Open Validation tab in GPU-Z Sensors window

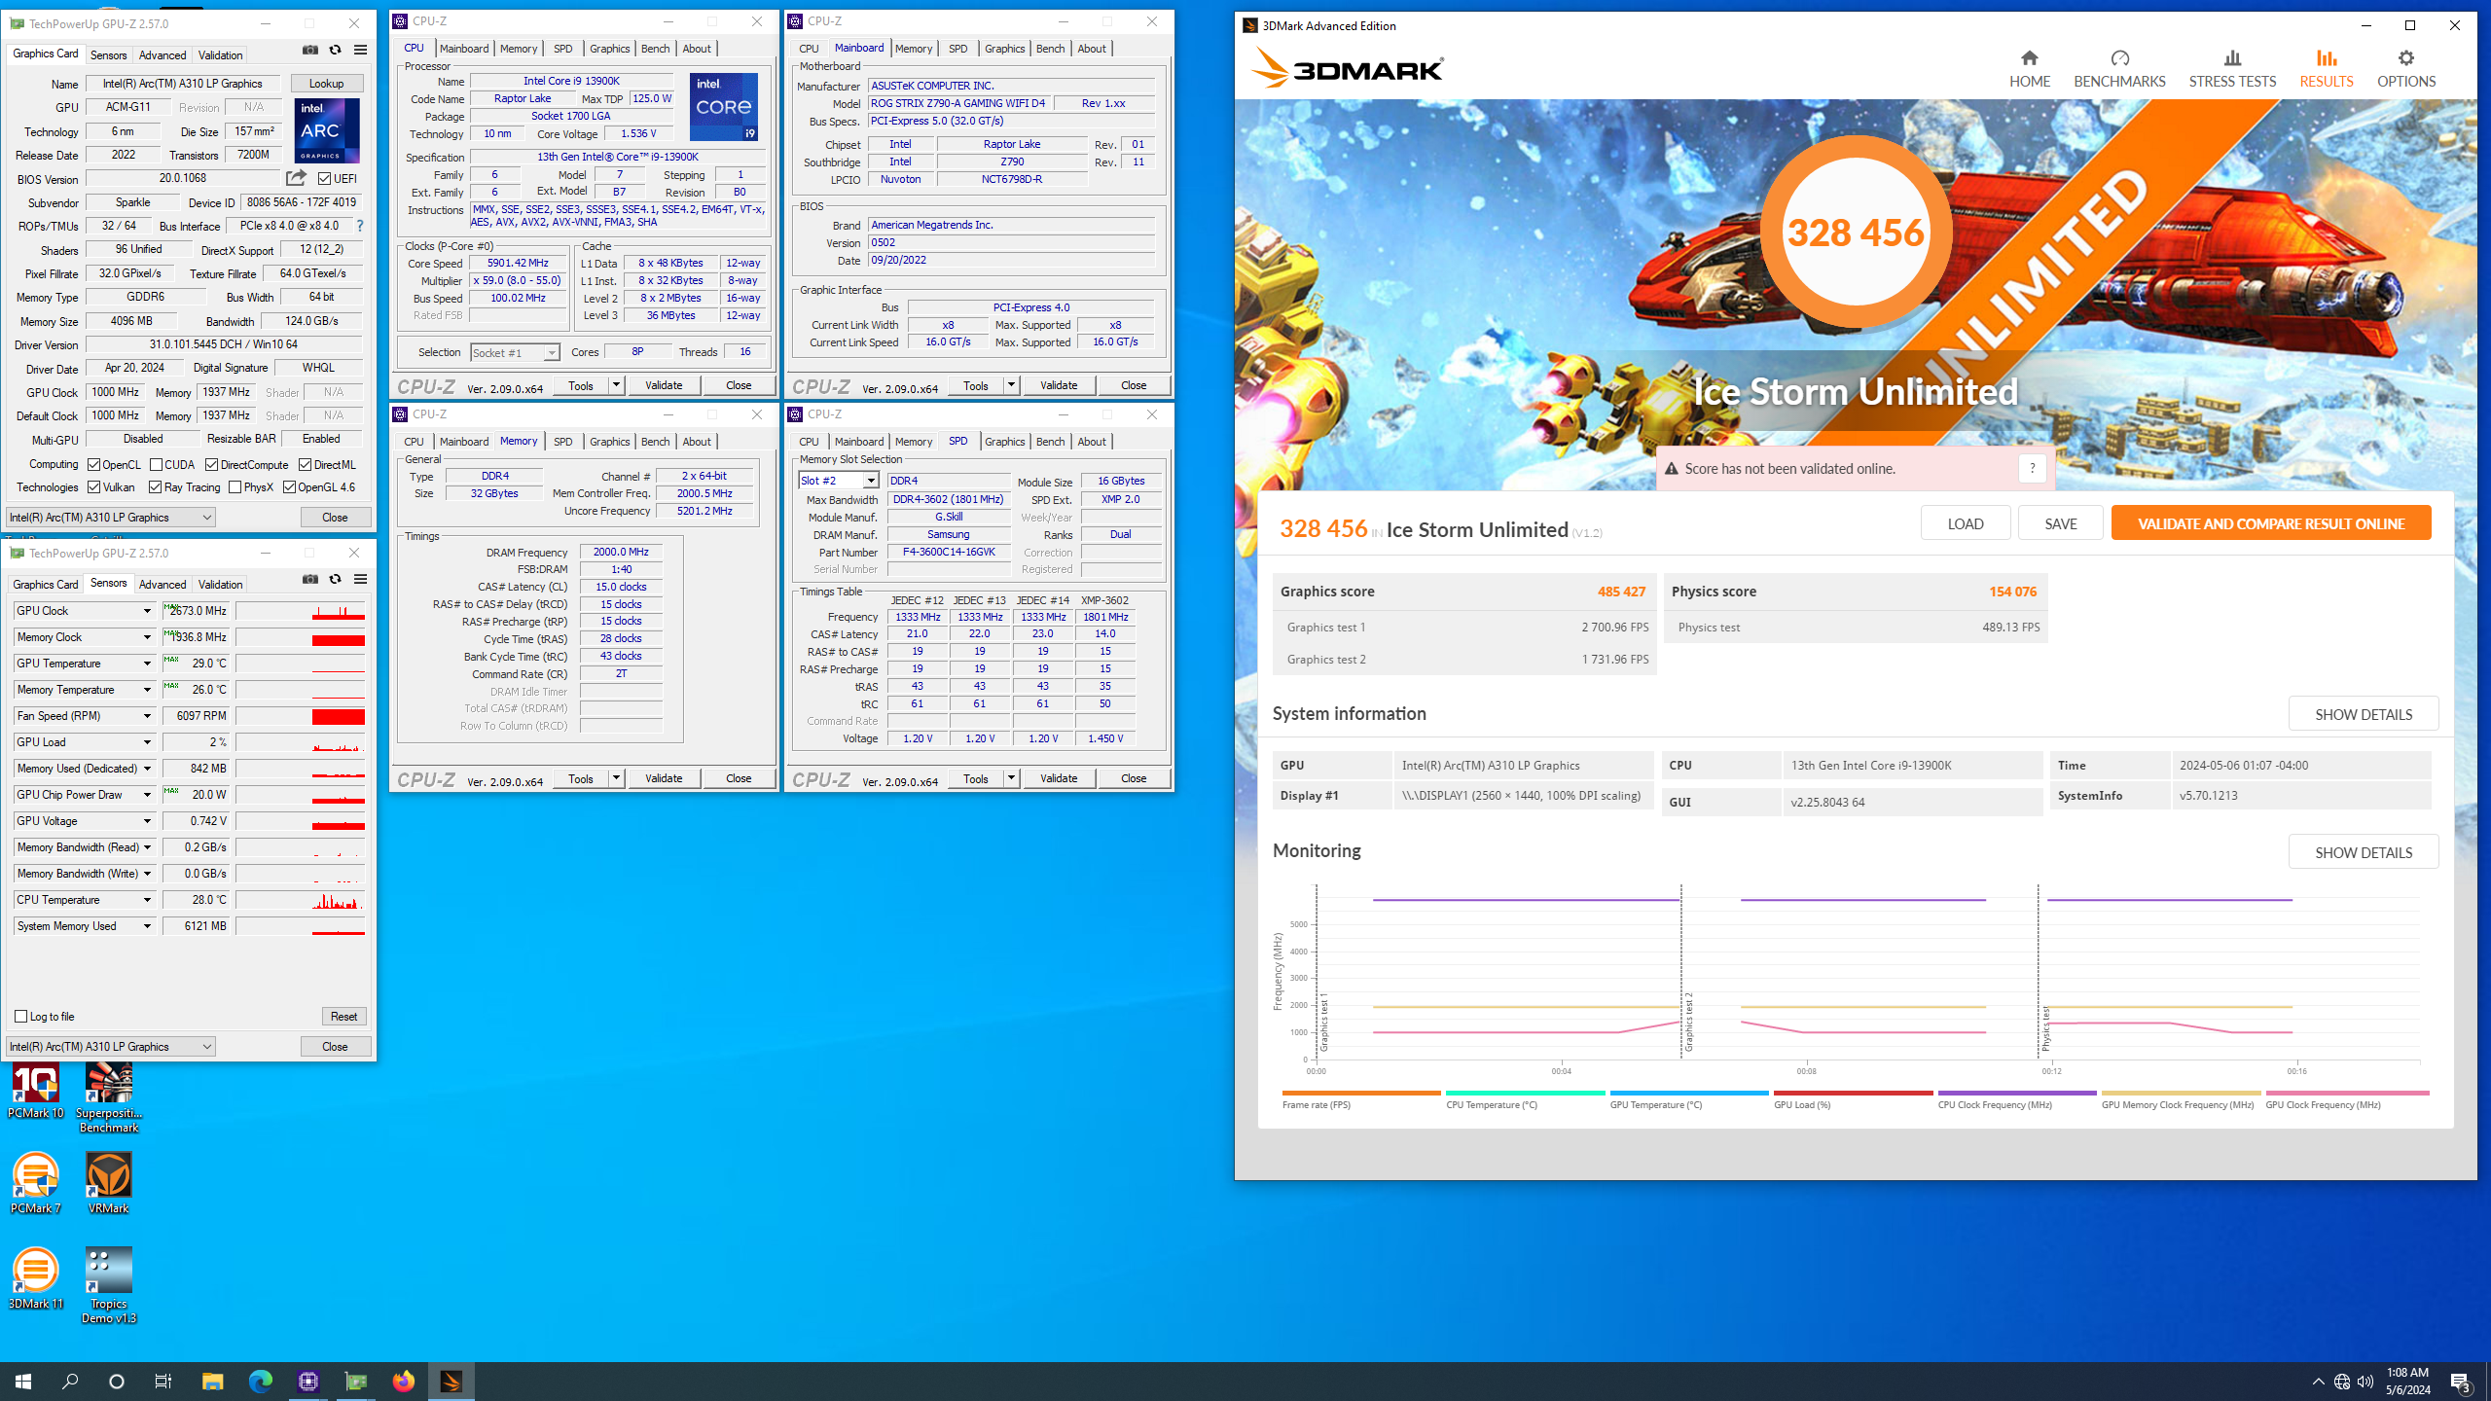tap(221, 585)
